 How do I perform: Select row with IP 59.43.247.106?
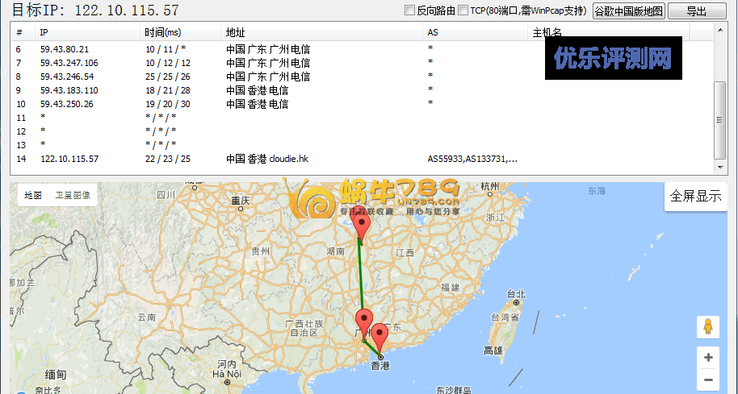point(362,63)
